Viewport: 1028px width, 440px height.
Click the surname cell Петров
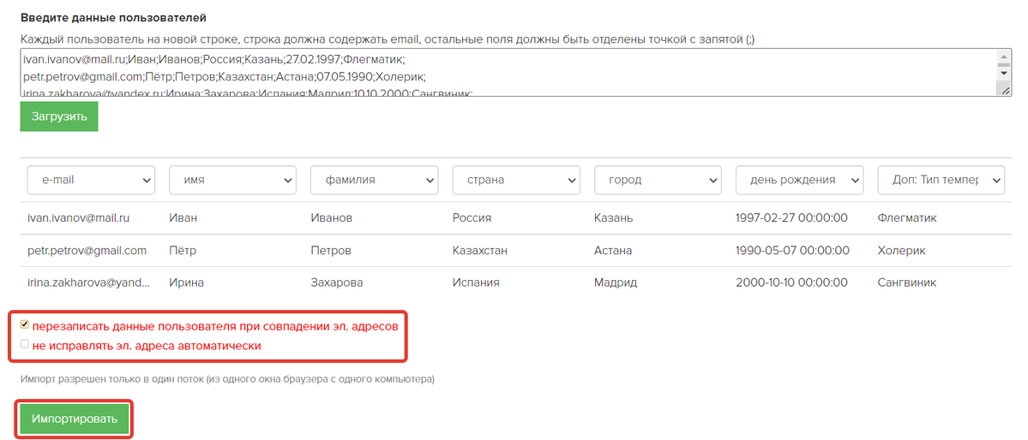[331, 250]
